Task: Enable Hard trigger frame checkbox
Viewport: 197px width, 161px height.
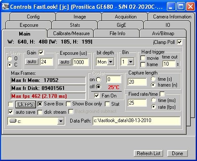Action: coord(143,64)
